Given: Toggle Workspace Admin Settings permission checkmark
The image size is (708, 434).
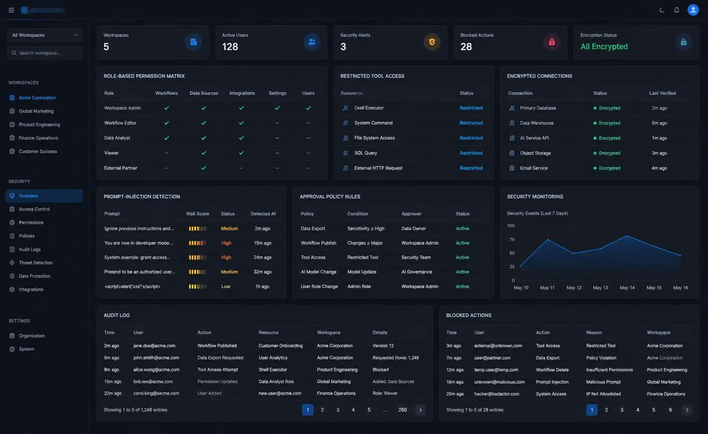Looking at the screenshot, I should [x=277, y=108].
